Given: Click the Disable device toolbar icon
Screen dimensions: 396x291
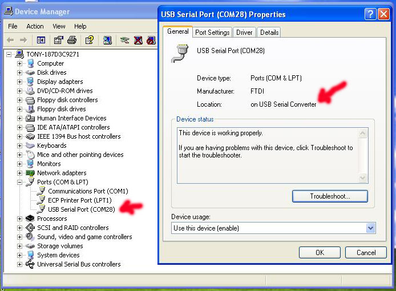Looking at the screenshot, I should click(x=151, y=40).
